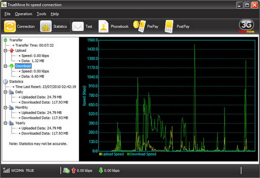Select the Statistics bar chart icon

46,26
